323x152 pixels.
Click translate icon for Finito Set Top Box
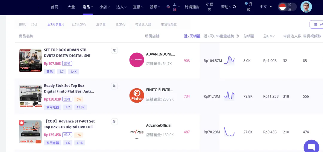(115, 86)
